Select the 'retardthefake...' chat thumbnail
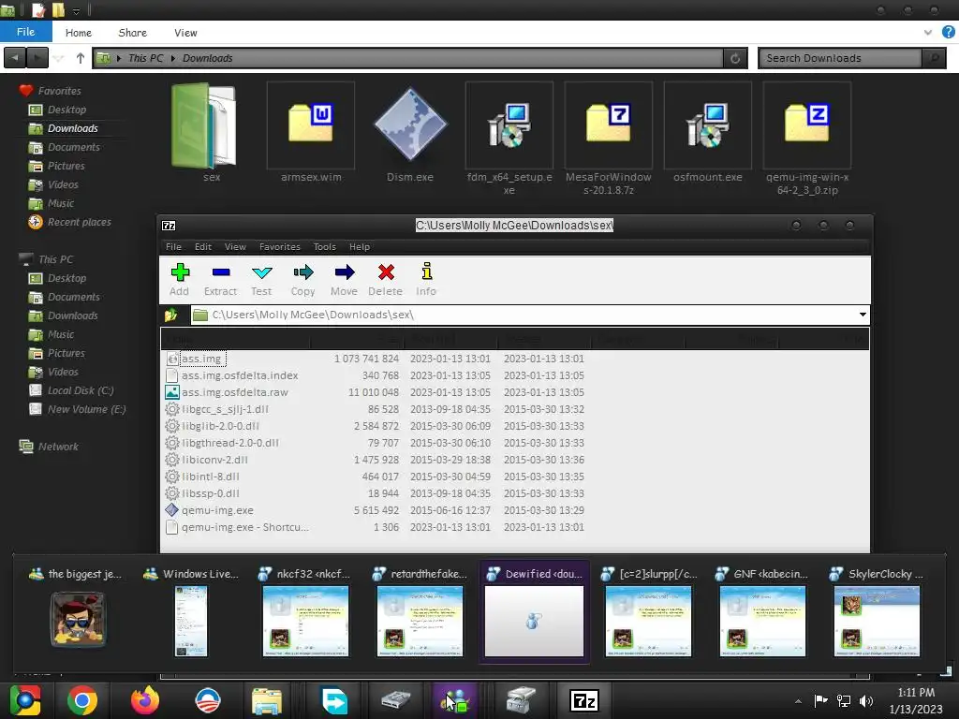Screen dimensions: 959x719 point(420,611)
